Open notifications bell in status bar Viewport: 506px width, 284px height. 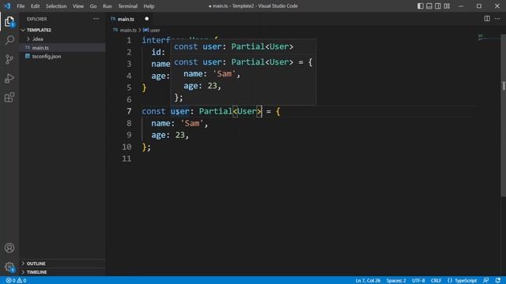498,281
